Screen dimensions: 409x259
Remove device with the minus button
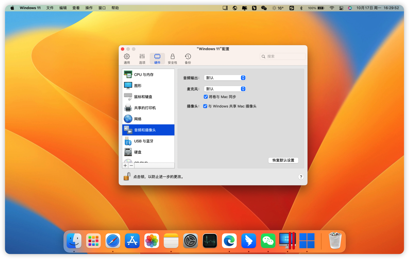pyautogui.click(x=131, y=166)
